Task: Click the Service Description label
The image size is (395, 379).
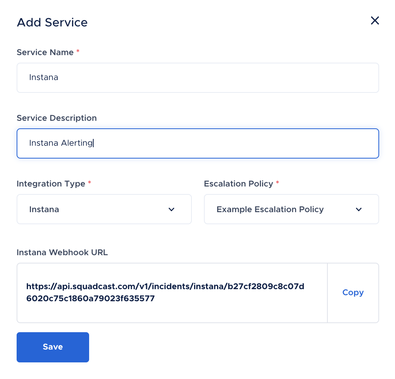Action: point(57,118)
